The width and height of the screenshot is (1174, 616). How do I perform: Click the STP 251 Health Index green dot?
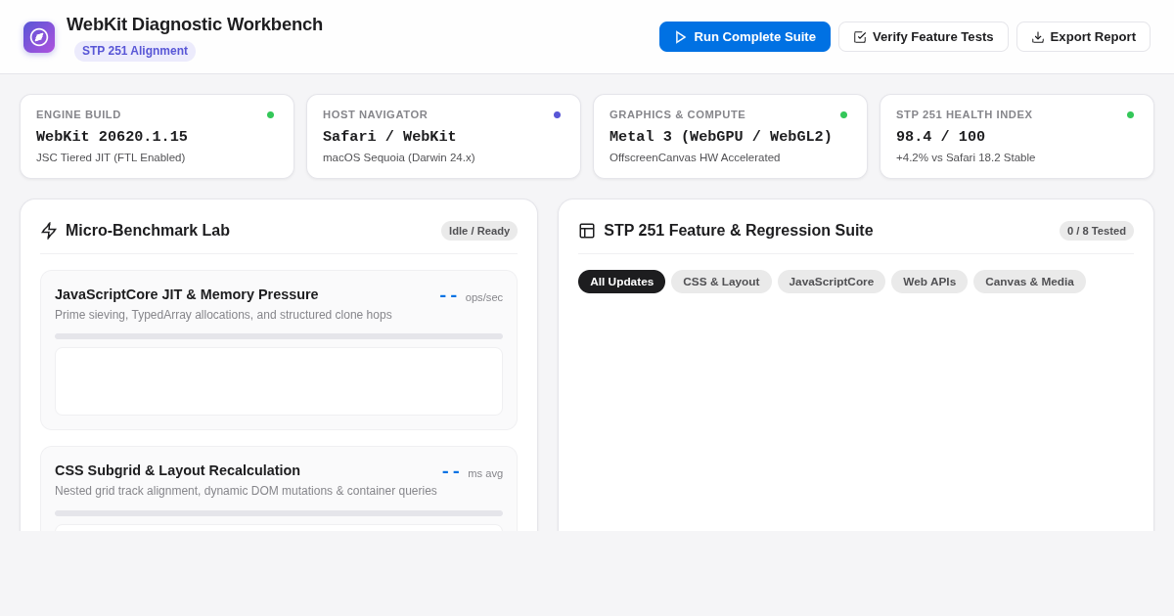point(1131,114)
